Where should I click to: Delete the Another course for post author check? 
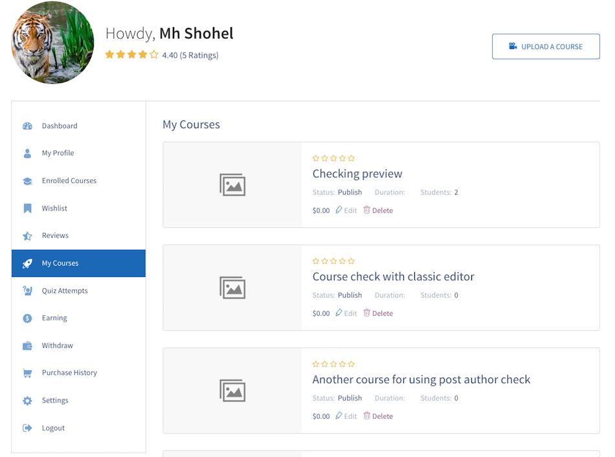click(x=378, y=416)
